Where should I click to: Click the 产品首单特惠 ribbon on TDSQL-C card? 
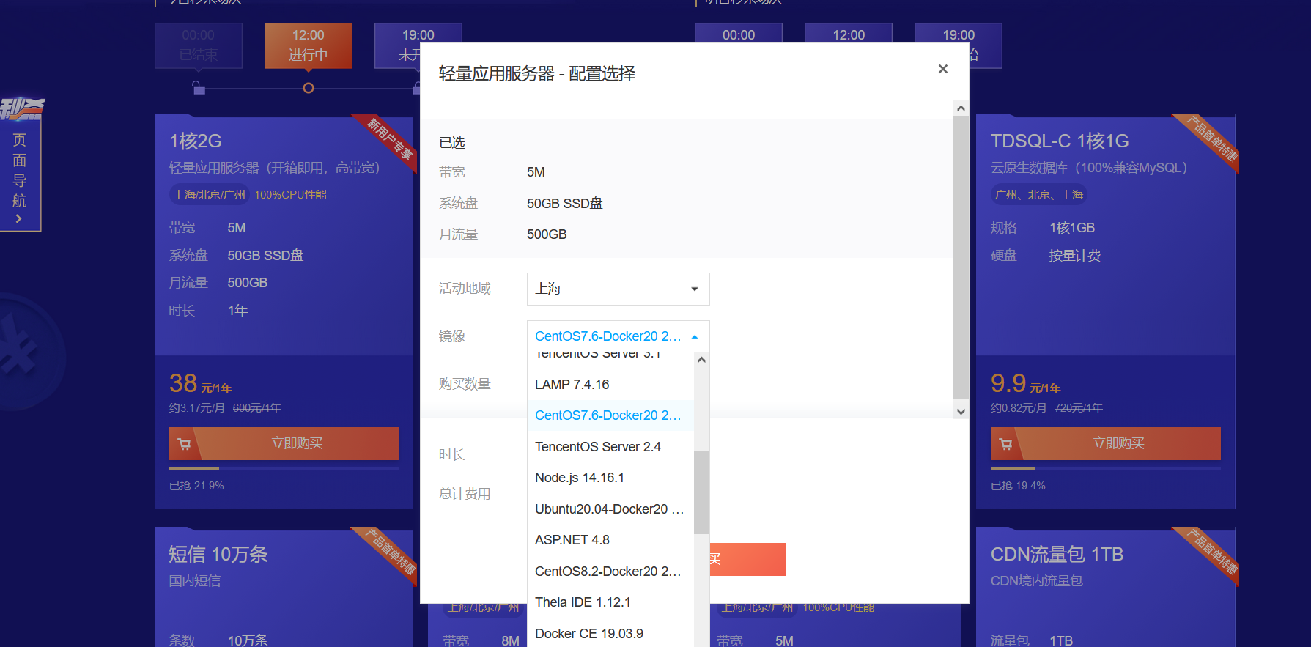(x=1211, y=139)
